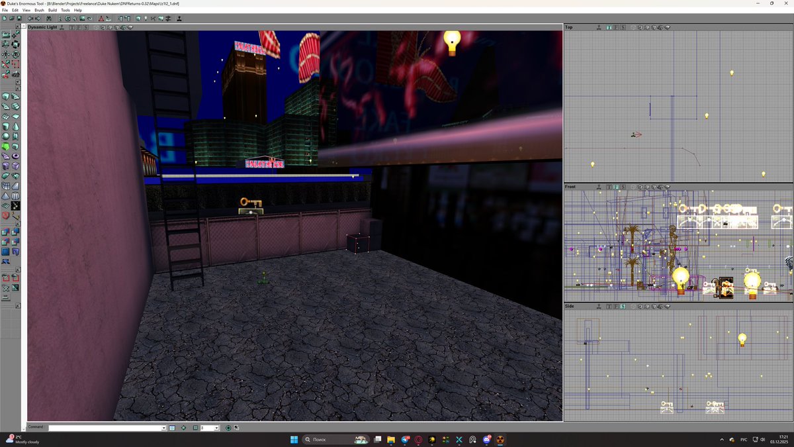This screenshot has height=447, width=794.
Task: Click the Subtract brush CSG icon
Action: [x=15, y=231]
